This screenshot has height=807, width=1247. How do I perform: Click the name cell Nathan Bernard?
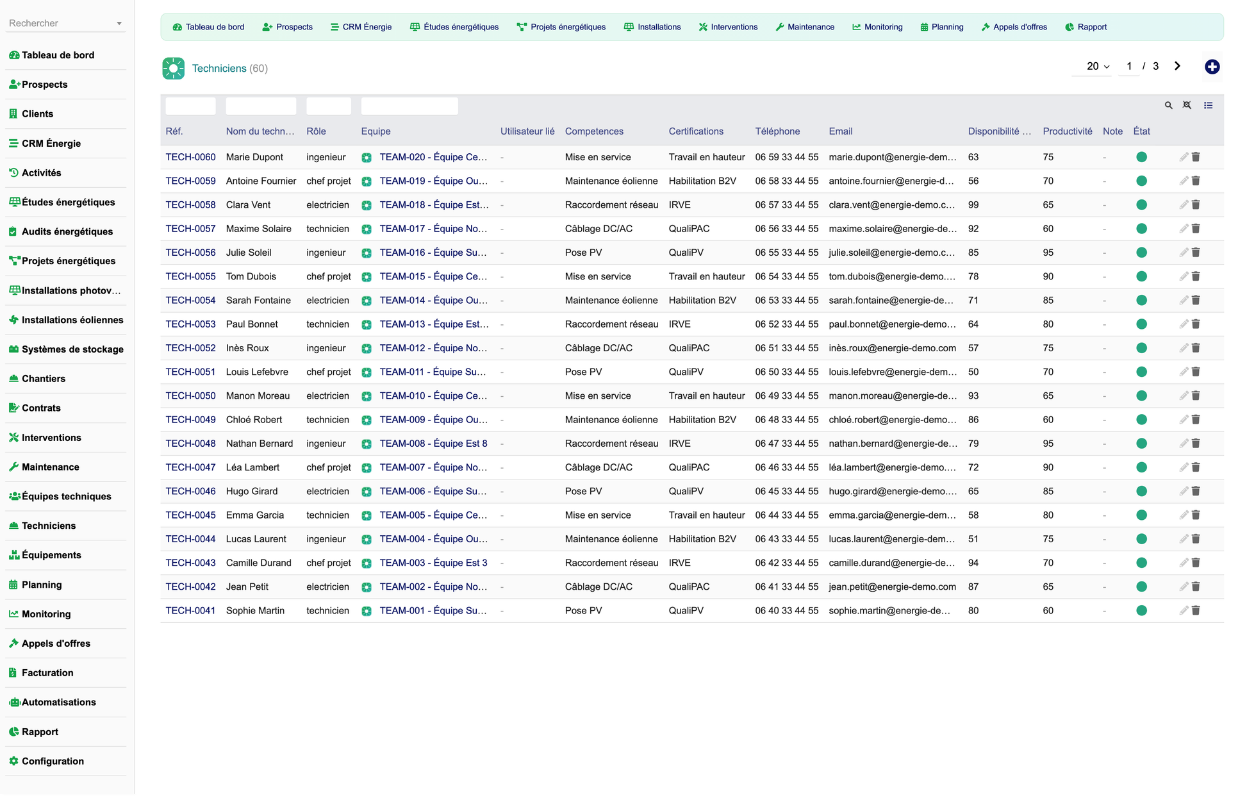pyautogui.click(x=259, y=444)
